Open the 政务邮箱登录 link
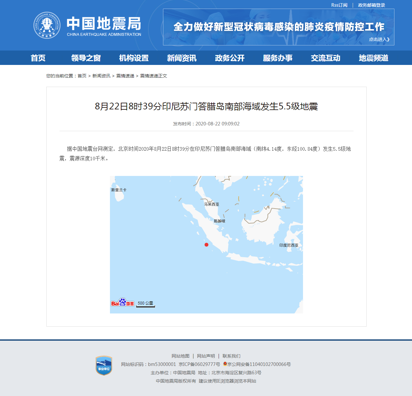 pos(371,5)
